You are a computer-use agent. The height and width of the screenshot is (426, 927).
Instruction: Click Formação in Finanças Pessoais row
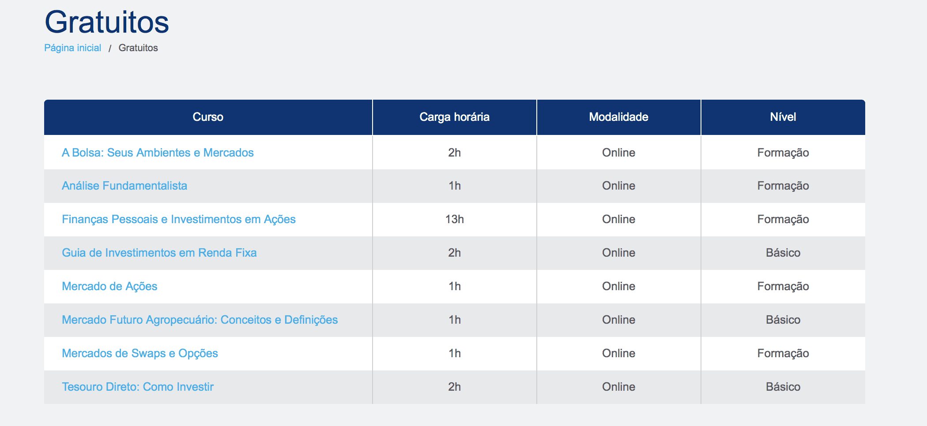point(783,220)
